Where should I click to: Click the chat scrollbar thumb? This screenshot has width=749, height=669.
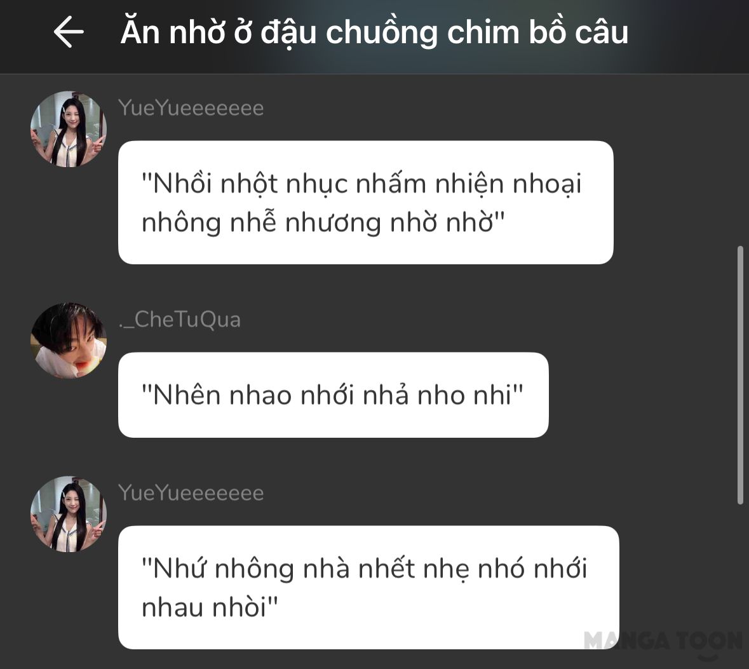point(740,375)
